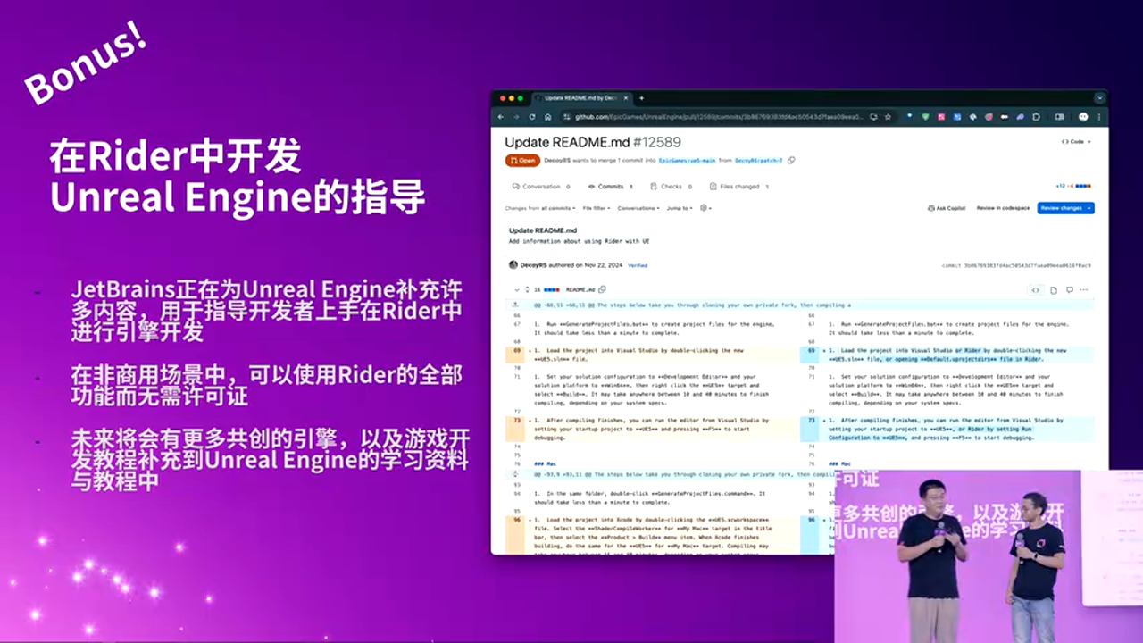Click the Review changes button
This screenshot has height=643, width=1143.
tap(1065, 208)
